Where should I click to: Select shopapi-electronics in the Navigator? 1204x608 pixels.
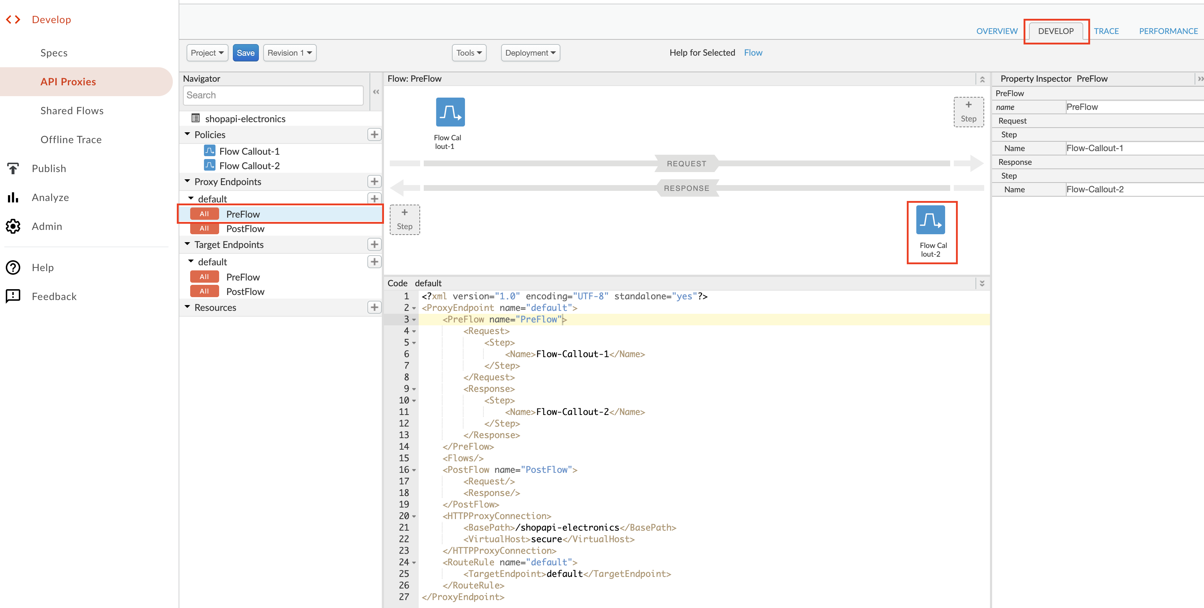pos(245,119)
